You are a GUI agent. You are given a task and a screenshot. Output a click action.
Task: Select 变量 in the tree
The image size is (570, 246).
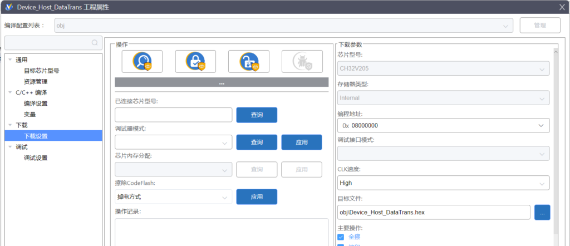coord(30,115)
